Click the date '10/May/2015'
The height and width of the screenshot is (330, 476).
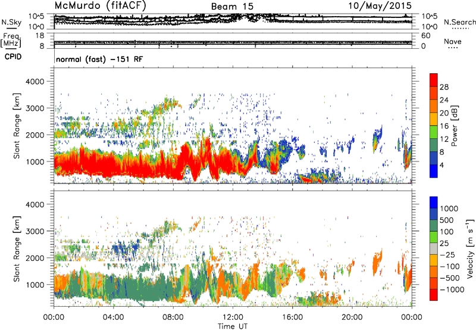[x=380, y=6]
